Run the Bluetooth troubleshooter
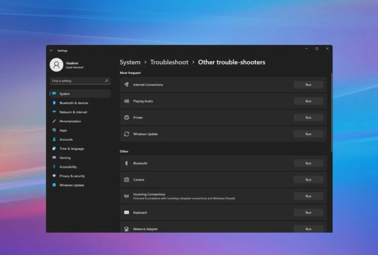The image size is (378, 255). point(308,163)
